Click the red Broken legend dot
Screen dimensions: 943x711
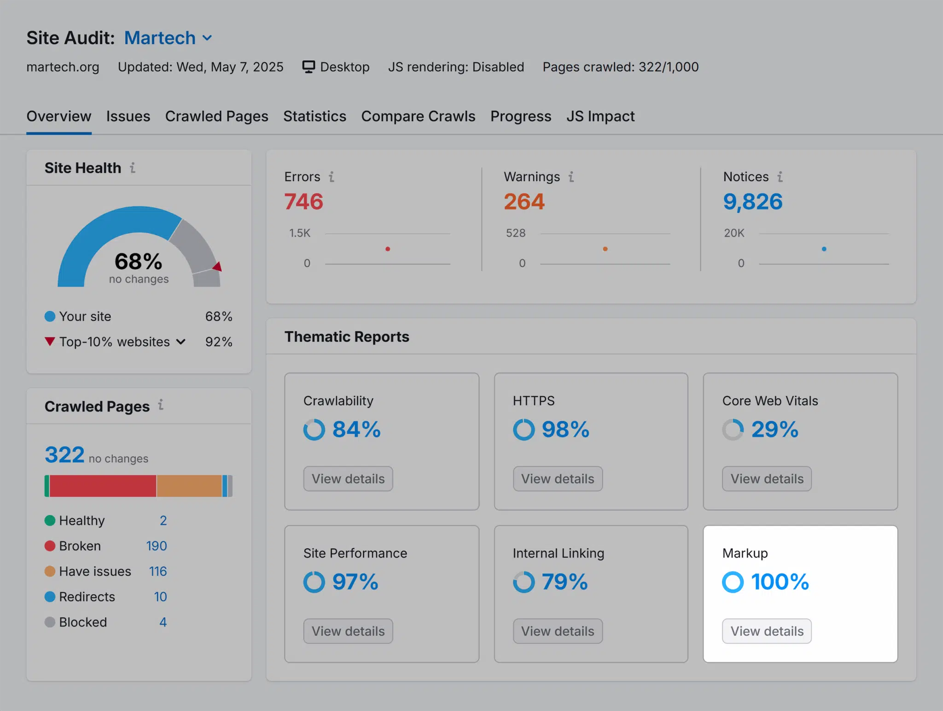50,546
